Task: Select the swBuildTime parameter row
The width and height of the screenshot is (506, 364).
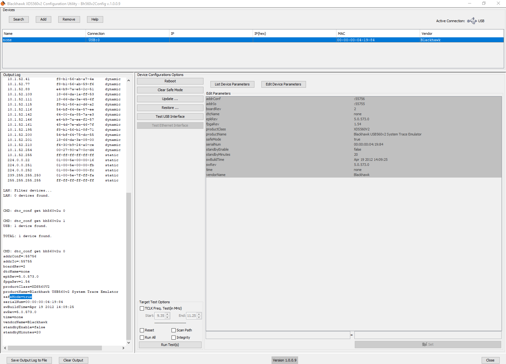Action: click(x=354, y=160)
